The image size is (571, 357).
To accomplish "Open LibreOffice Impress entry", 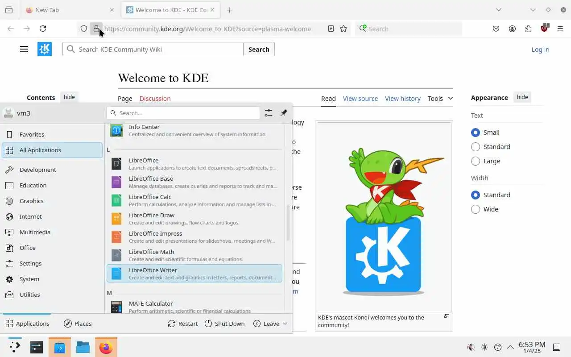I will click(x=194, y=237).
